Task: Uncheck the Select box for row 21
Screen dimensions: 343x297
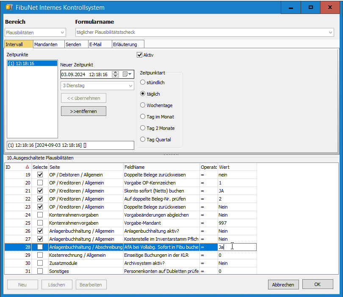Action: click(40, 191)
